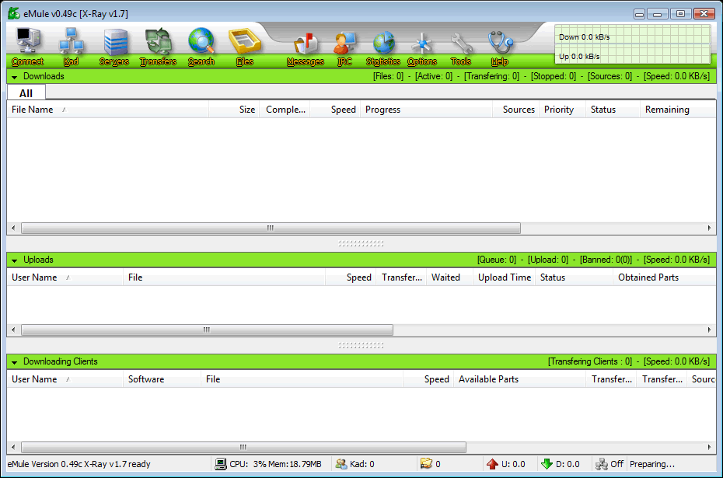
Task: Click splitter grip between Downloads and Uploads
Action: click(x=361, y=243)
